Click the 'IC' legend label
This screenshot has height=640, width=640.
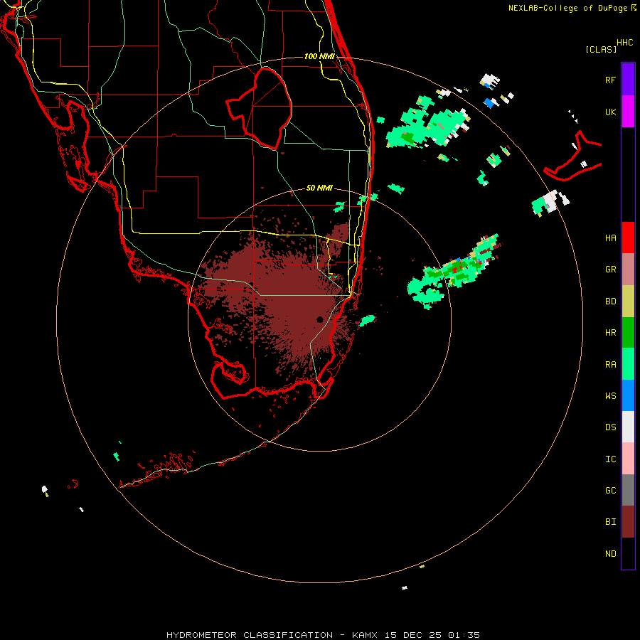610,459
